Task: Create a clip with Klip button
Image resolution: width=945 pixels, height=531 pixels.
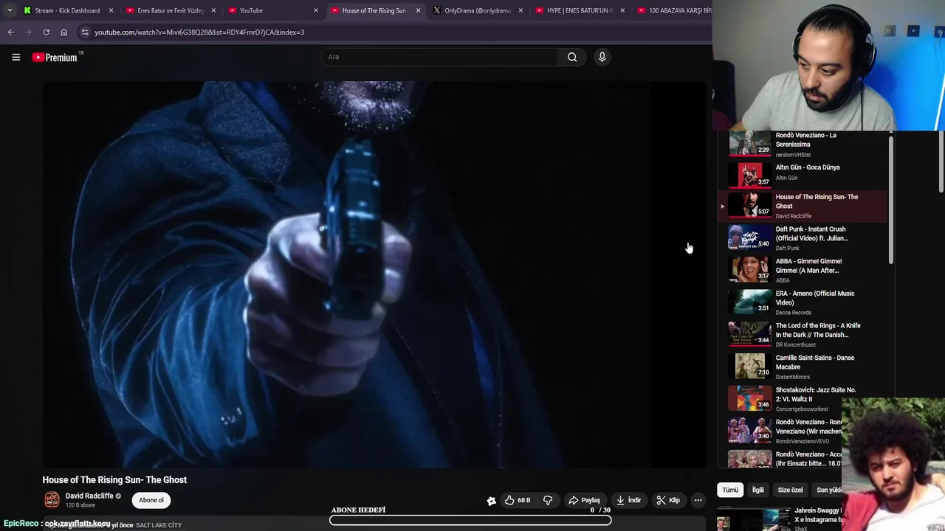Action: (x=668, y=500)
